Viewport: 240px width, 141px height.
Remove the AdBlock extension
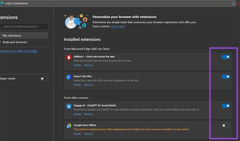(x=88, y=65)
